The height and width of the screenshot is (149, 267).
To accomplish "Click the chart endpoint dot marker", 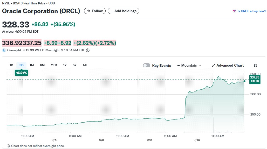I will pos(245,81).
